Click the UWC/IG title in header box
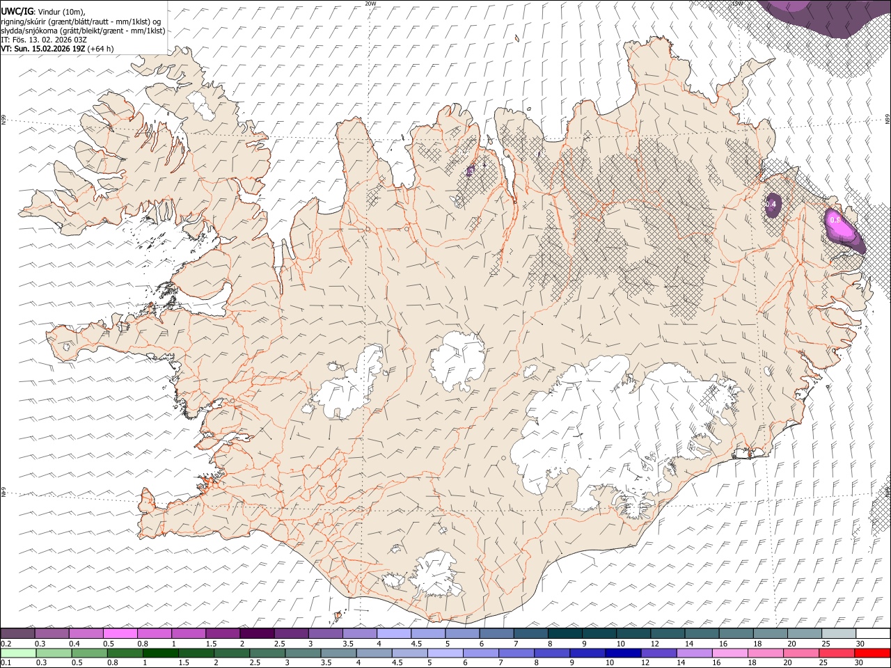Image resolution: width=891 pixels, height=668 pixels. pos(17,12)
